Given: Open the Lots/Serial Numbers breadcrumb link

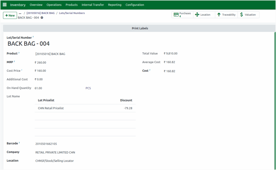Looking at the screenshot, I should [71, 13].
